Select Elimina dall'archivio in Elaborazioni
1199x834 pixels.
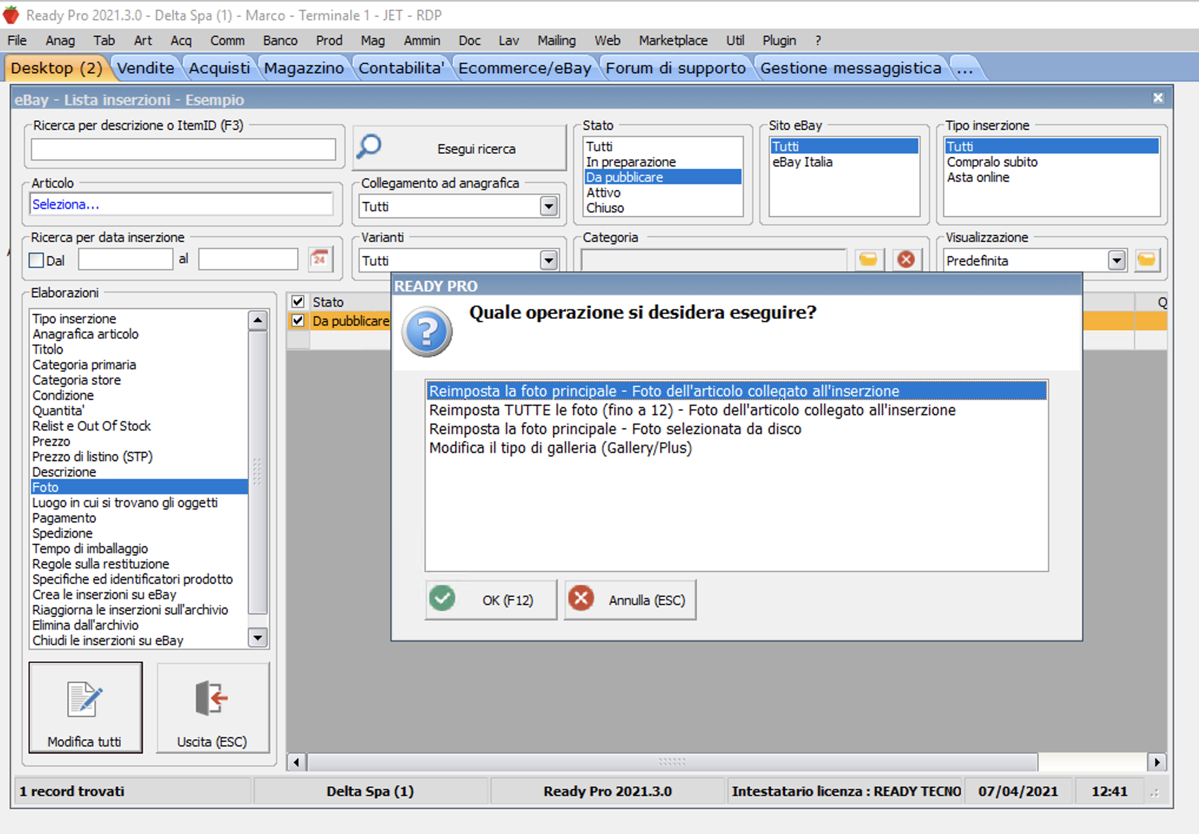[139, 625]
